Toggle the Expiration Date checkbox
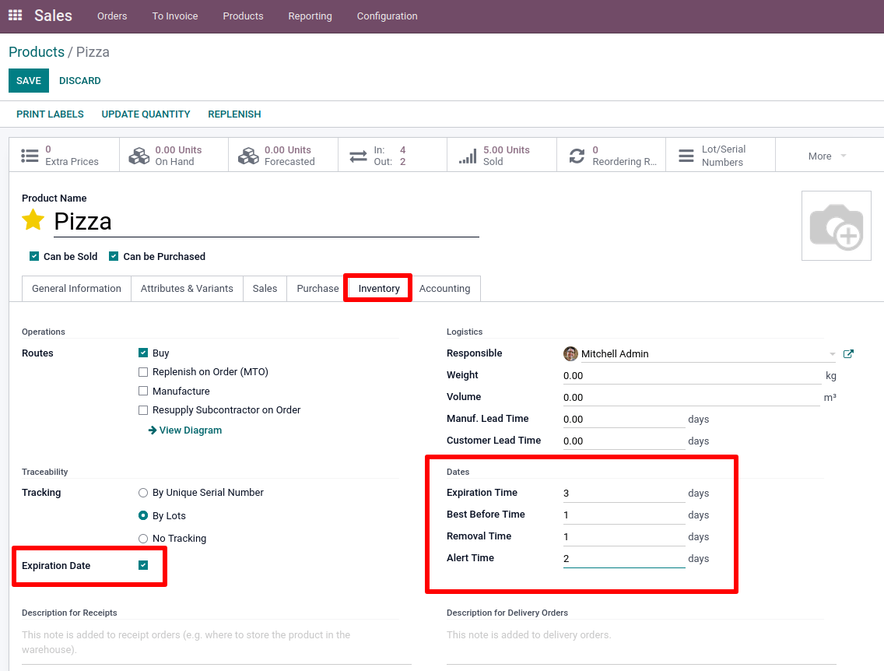The height and width of the screenshot is (671, 884). pos(143,565)
